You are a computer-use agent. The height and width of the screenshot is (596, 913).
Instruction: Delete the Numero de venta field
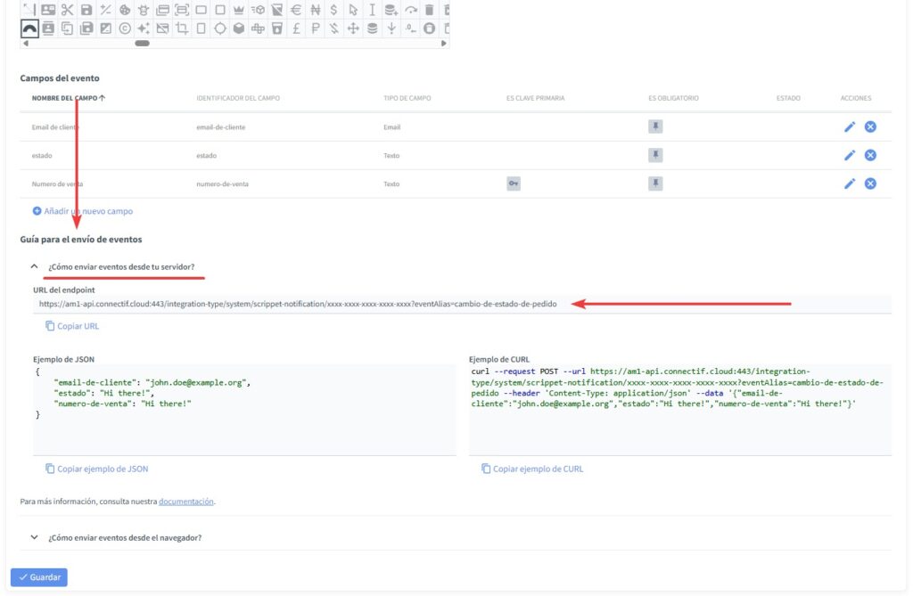[870, 184]
